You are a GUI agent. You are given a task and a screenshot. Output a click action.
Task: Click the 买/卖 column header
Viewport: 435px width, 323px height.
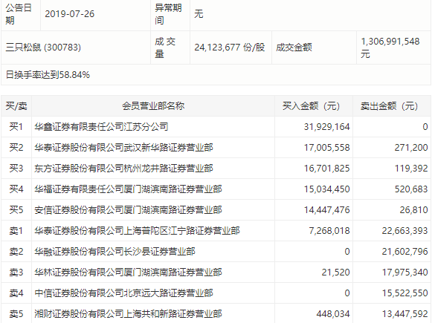16,106
